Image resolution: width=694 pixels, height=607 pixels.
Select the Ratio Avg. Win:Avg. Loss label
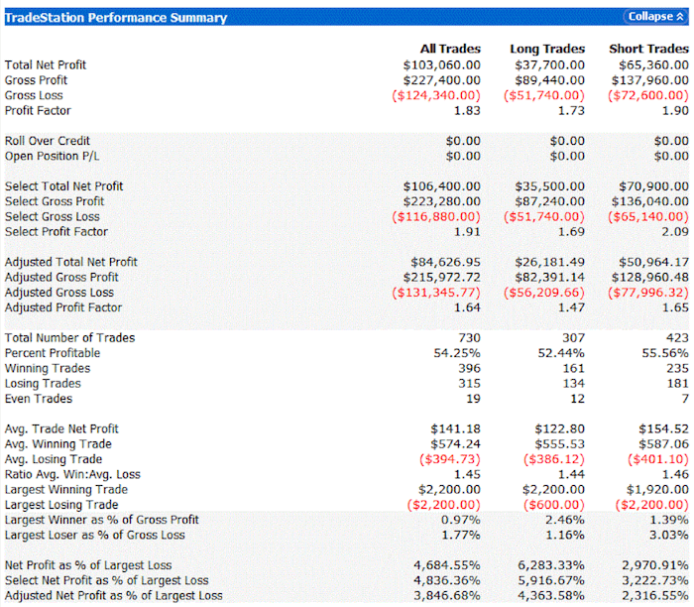pos(72,474)
